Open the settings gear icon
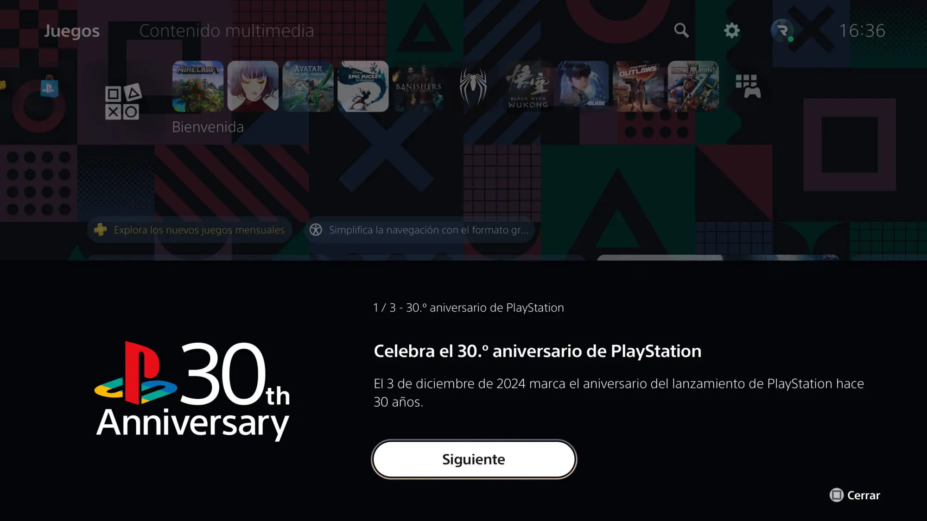927x521 pixels. (732, 31)
